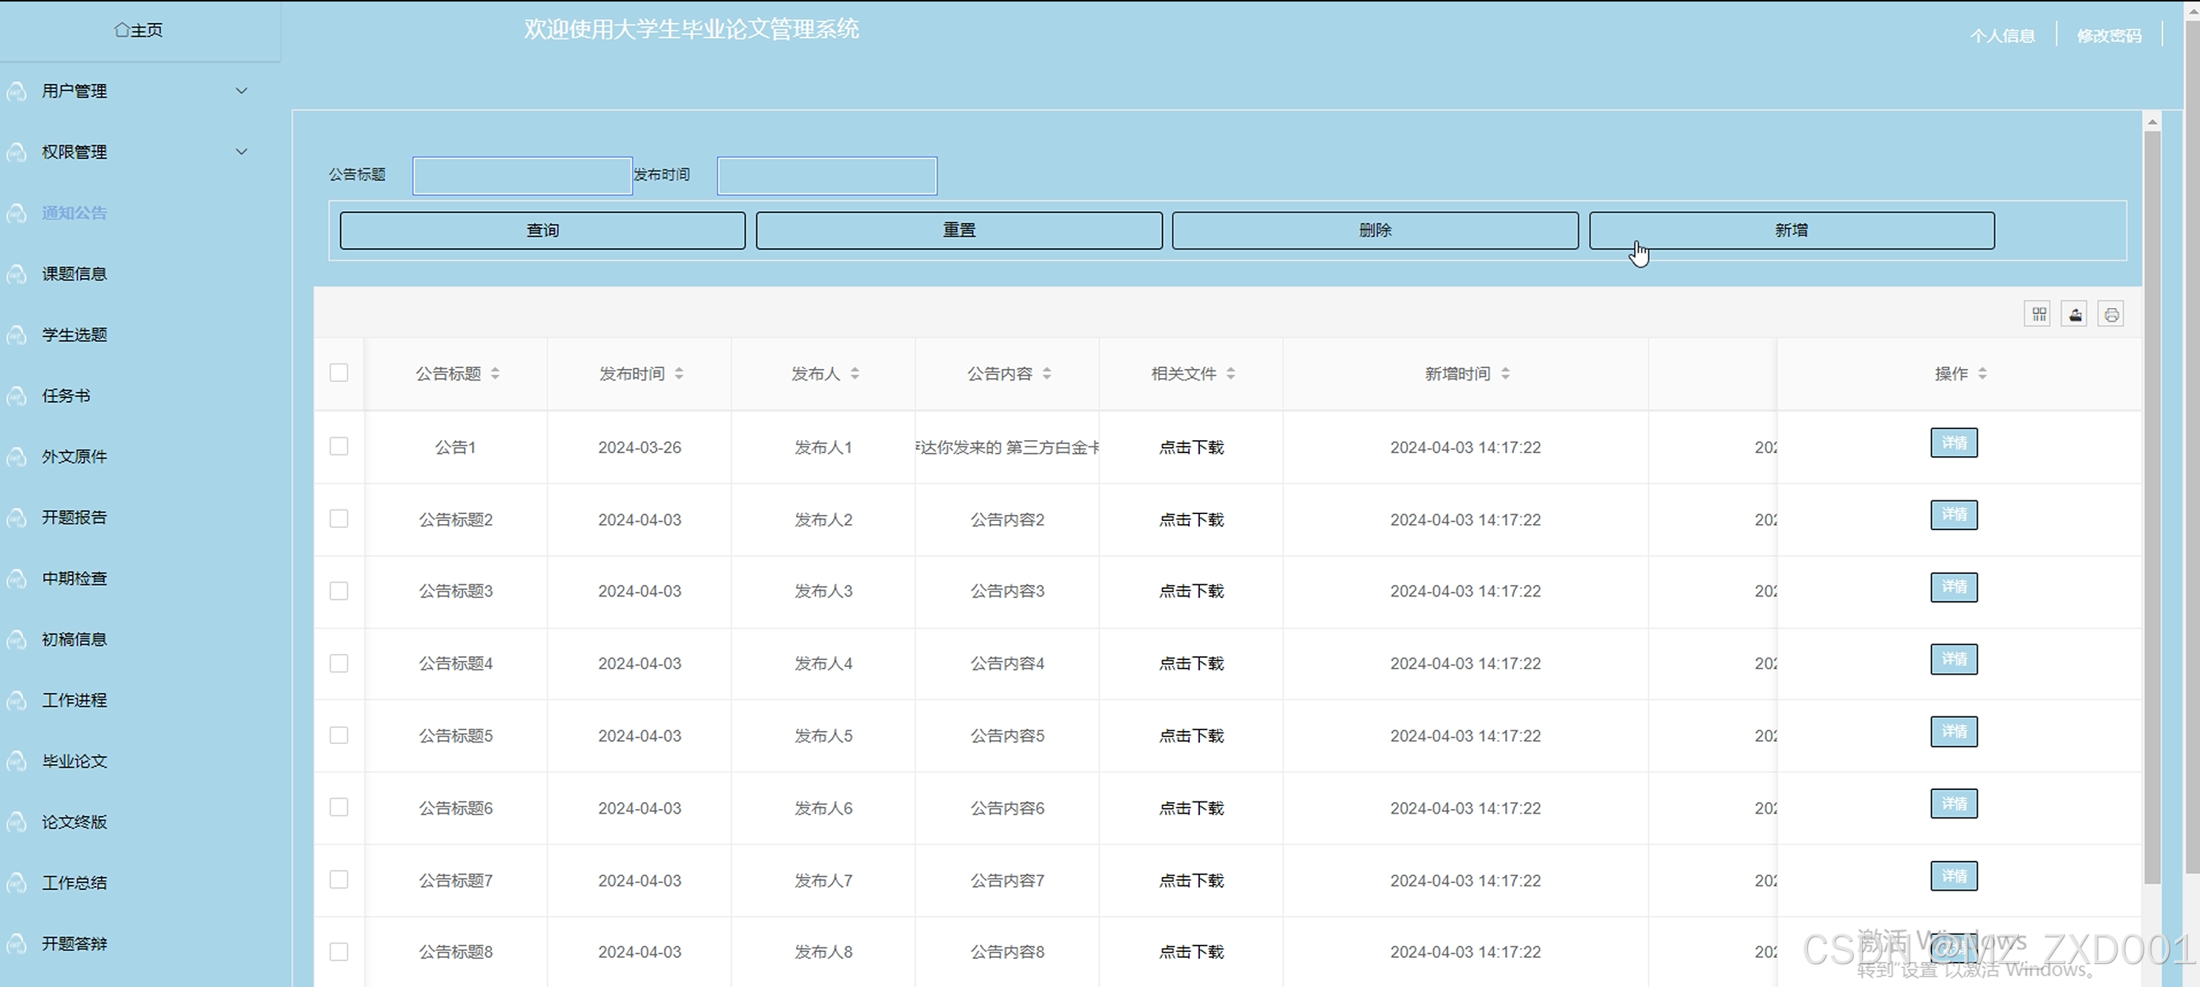Click the sort arrows on 公告标题 column
This screenshot has width=2200, height=987.
[x=495, y=373]
